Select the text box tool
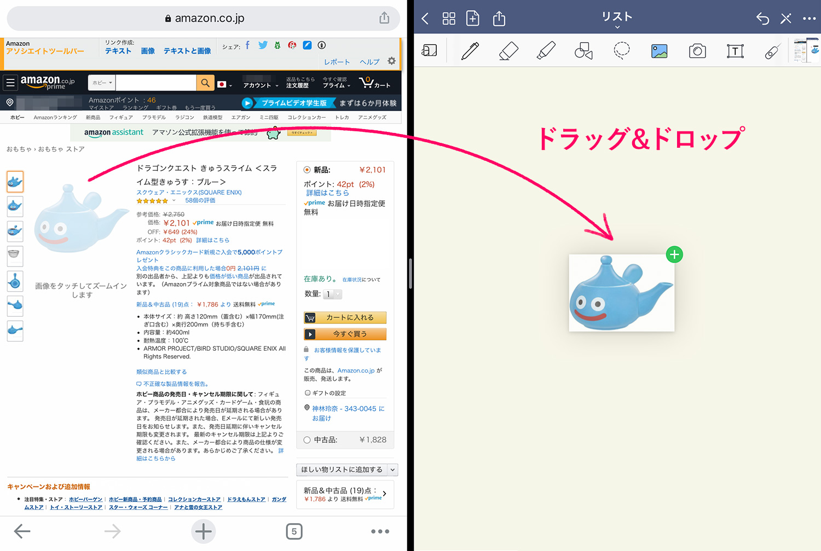Screen dimensions: 821x551 pyautogui.click(x=735, y=51)
